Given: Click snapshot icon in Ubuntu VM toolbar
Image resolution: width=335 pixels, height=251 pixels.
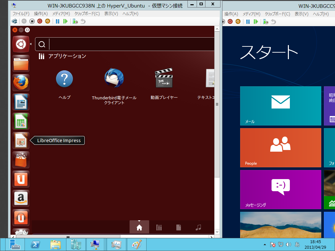Looking at the screenshot, I should point(75,21).
